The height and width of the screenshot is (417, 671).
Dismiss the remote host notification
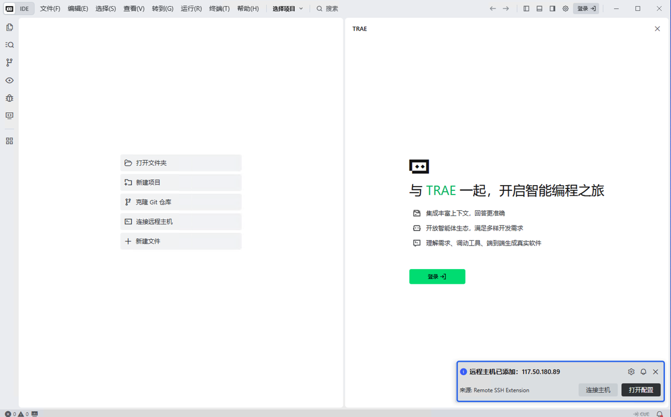coord(655,371)
